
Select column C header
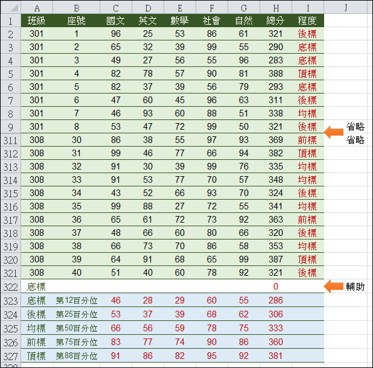point(116,8)
